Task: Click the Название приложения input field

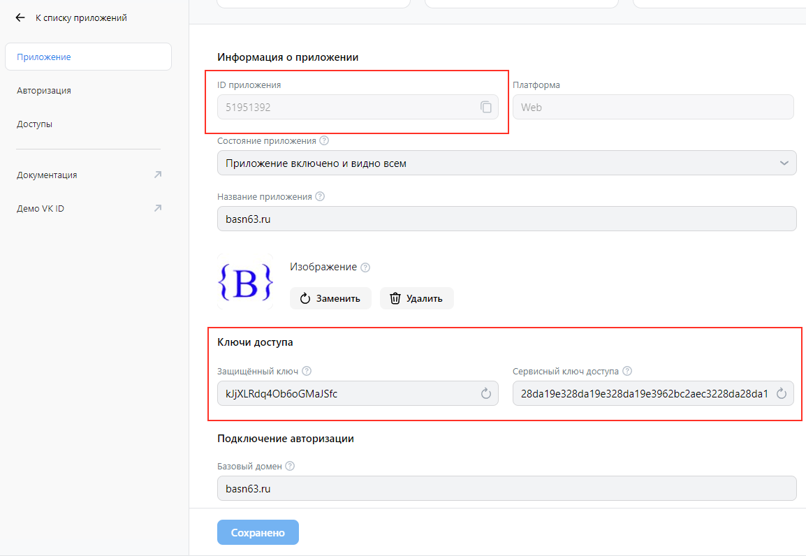Action: 507,218
